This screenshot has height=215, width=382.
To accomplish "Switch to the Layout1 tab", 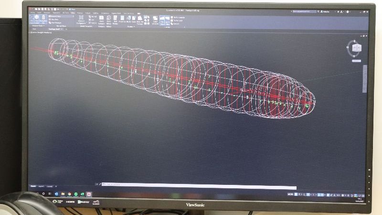I will click(41, 186).
